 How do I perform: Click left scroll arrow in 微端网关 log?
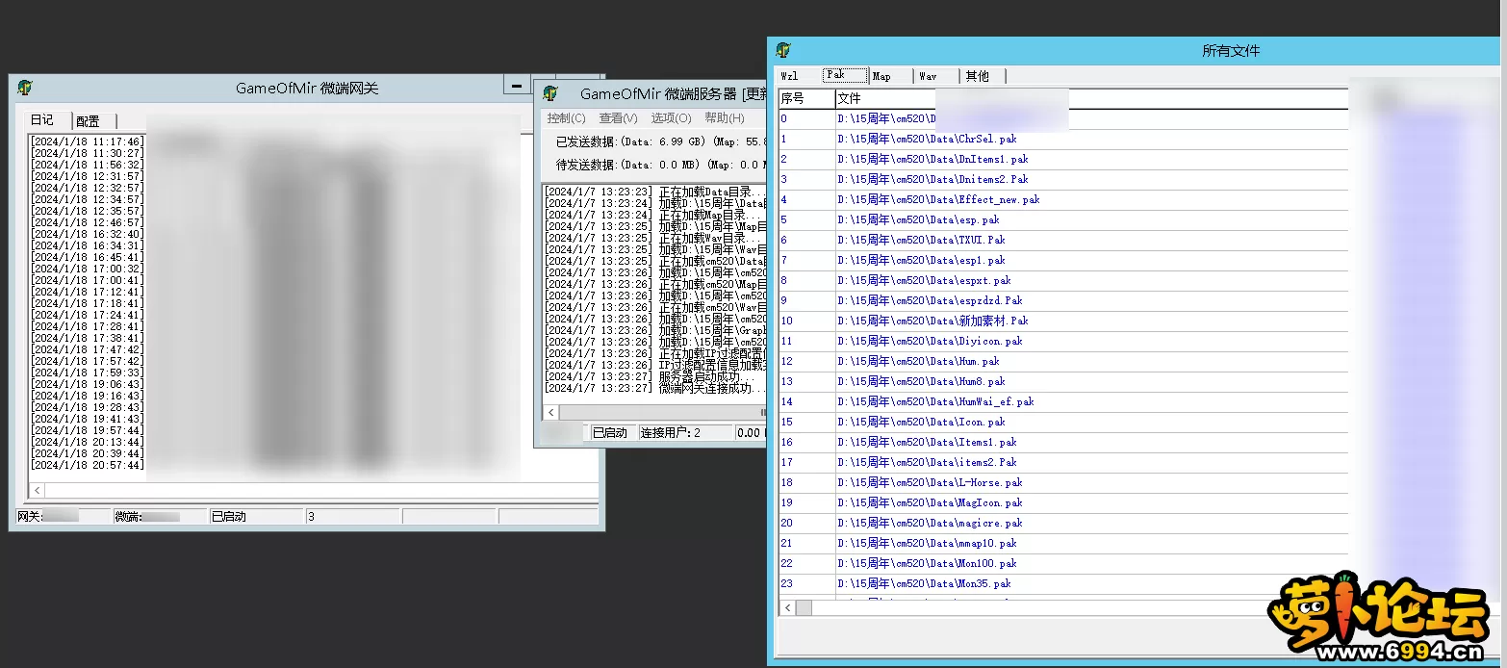coord(38,491)
